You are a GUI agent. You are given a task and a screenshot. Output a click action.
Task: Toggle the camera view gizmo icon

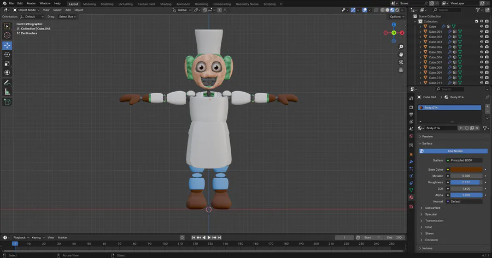click(x=401, y=62)
